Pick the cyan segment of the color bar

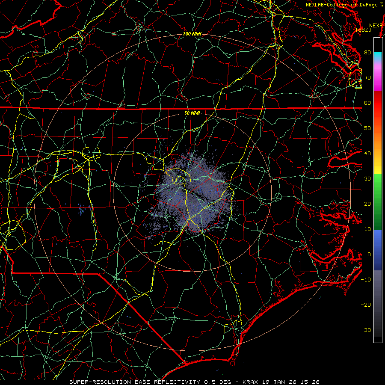[x=378, y=56]
